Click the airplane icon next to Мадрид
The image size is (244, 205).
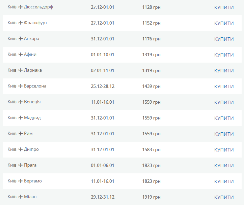[20, 118]
